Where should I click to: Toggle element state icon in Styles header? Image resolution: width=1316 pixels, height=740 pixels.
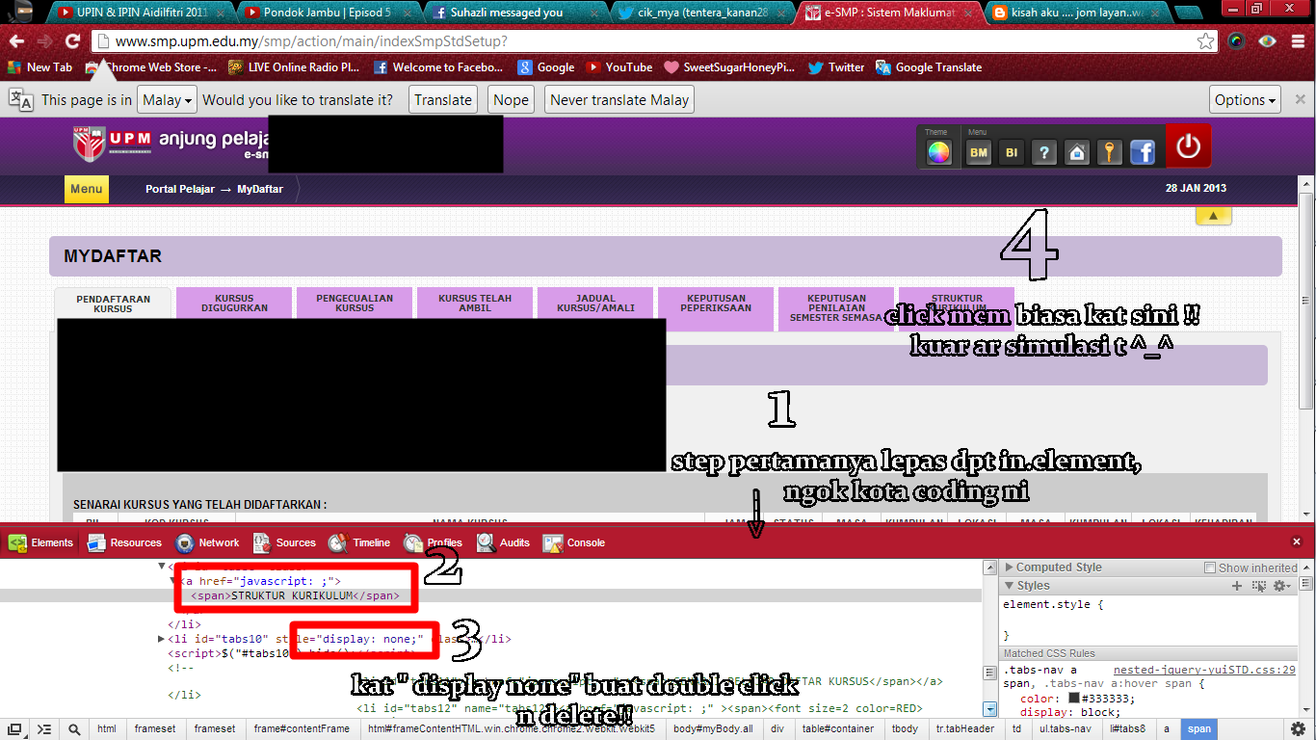pyautogui.click(x=1259, y=586)
